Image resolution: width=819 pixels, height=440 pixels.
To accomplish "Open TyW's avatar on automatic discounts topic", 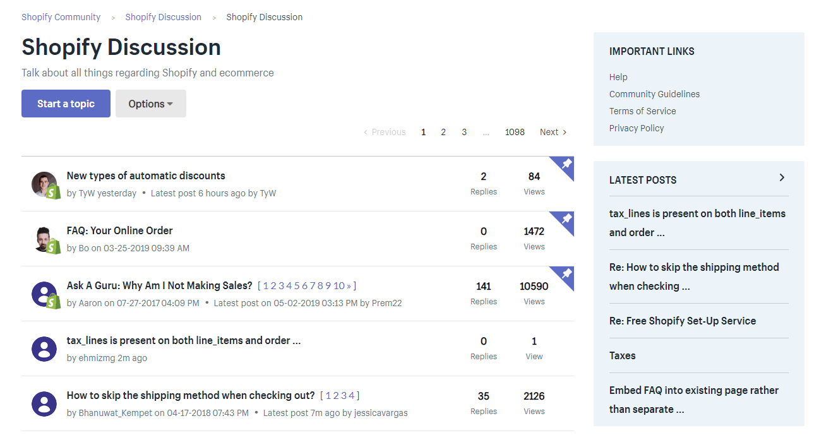I will point(44,184).
